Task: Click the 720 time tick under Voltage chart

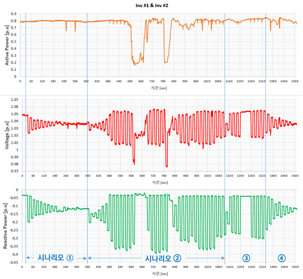Action: coord(153,176)
